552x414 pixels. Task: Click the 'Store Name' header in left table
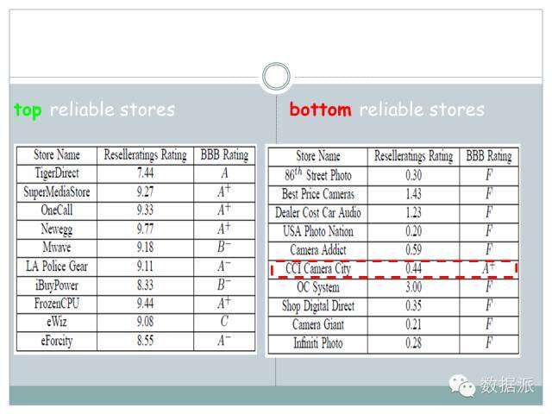(56, 155)
